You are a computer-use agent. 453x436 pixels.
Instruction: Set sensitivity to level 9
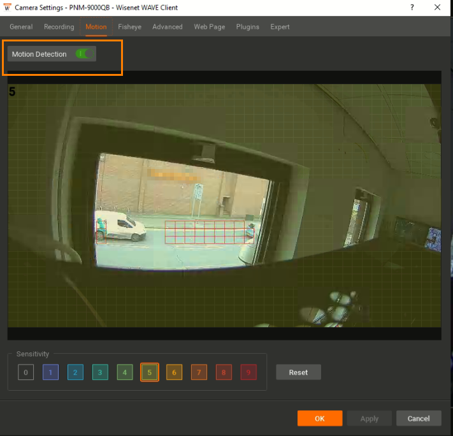(x=248, y=372)
